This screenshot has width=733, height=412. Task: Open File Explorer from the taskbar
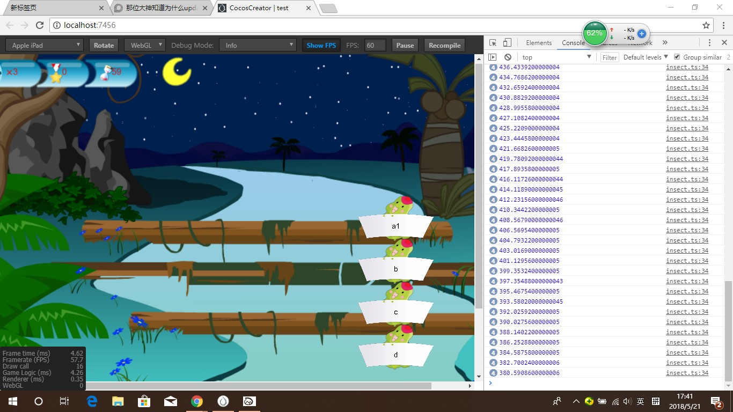[118, 401]
